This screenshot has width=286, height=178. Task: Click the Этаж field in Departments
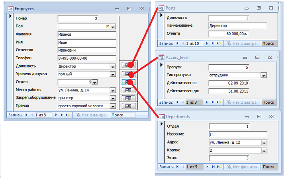(x=229, y=158)
